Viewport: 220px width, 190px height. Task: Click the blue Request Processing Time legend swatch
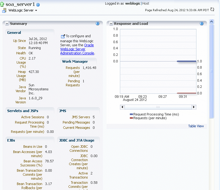coord(131,114)
